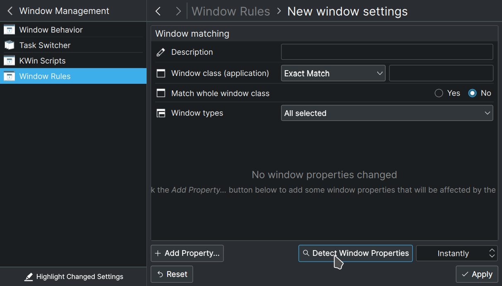Click the Description label

click(x=192, y=52)
